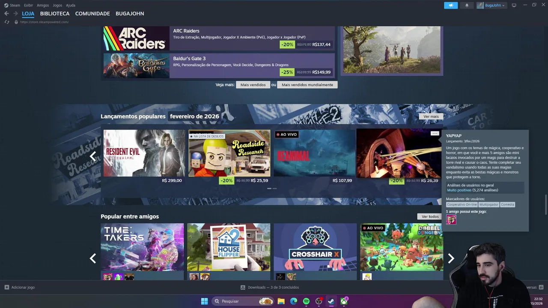Open the Exibir menu

pos(28,5)
